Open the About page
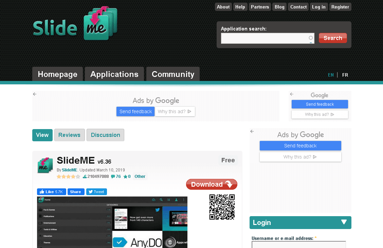Viewport: 383px width, 248px height. click(223, 7)
